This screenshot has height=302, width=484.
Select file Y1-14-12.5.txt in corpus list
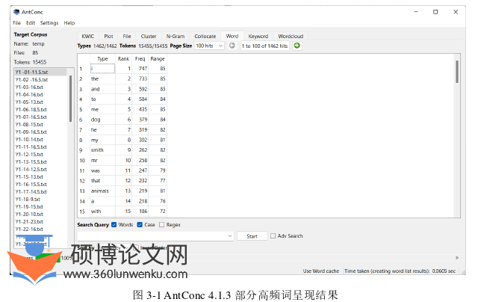point(31,169)
